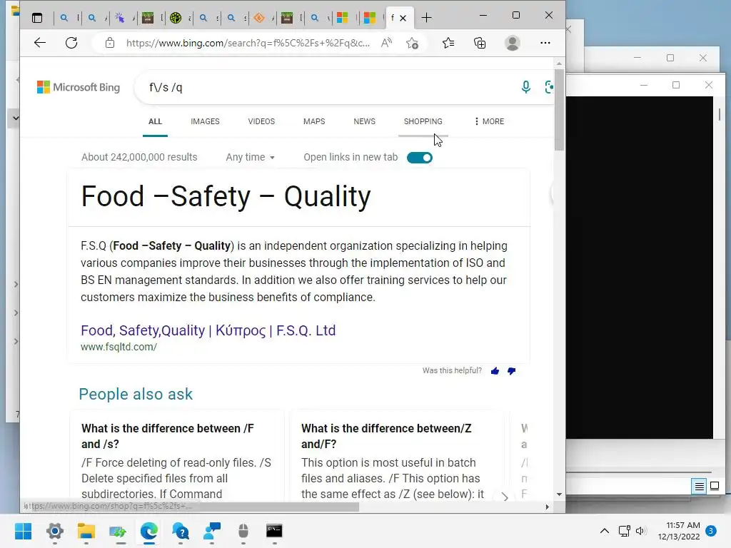731x548 pixels.
Task: Select the SHOPPING search tab
Action: coord(423,121)
